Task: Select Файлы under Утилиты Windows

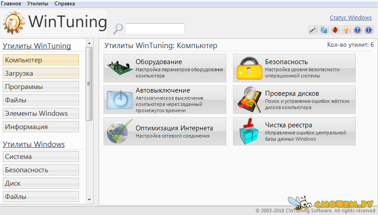Action: click(x=41, y=196)
